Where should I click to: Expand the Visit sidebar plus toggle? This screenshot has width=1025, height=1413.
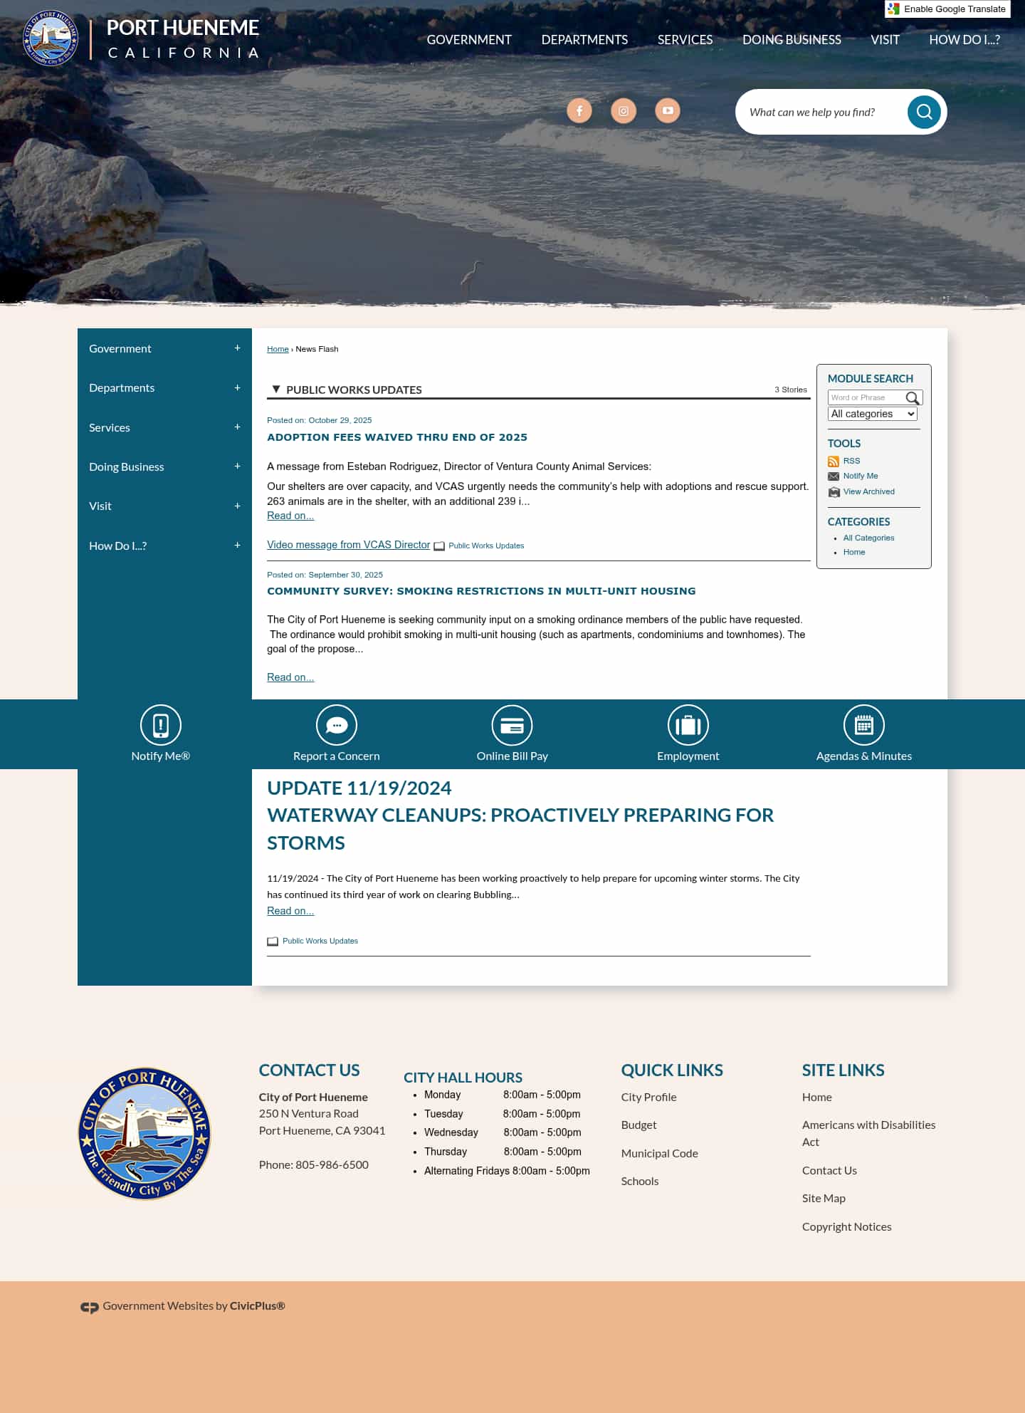pyautogui.click(x=237, y=506)
